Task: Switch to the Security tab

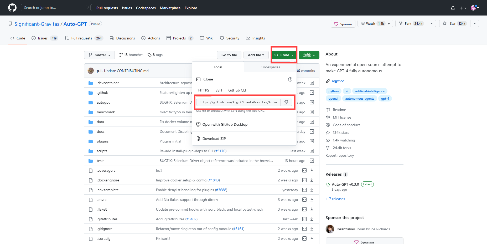Action: pyautogui.click(x=230, y=38)
